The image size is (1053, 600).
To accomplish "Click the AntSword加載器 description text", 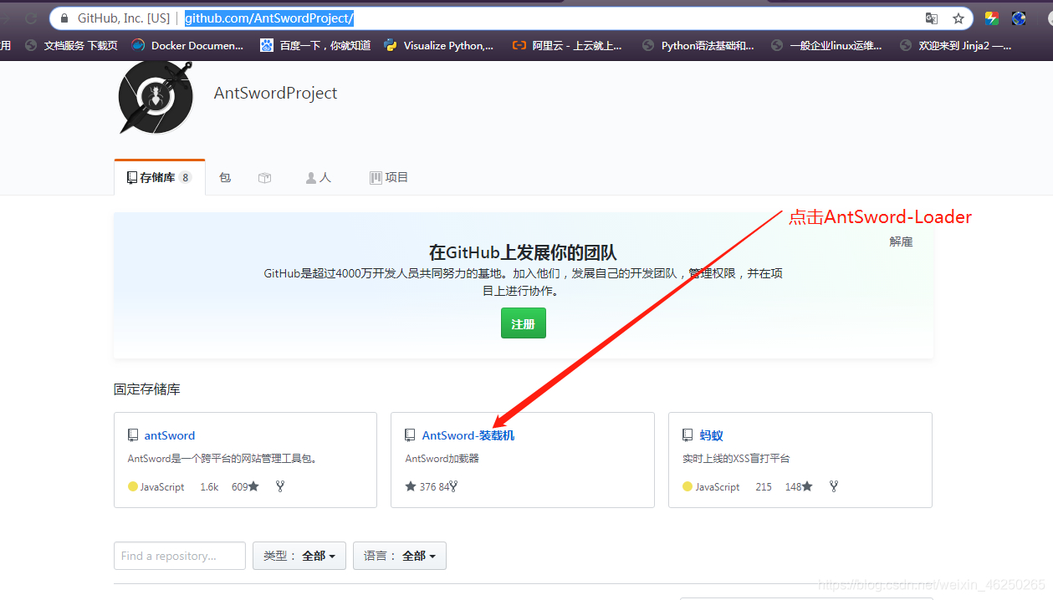I will click(442, 459).
